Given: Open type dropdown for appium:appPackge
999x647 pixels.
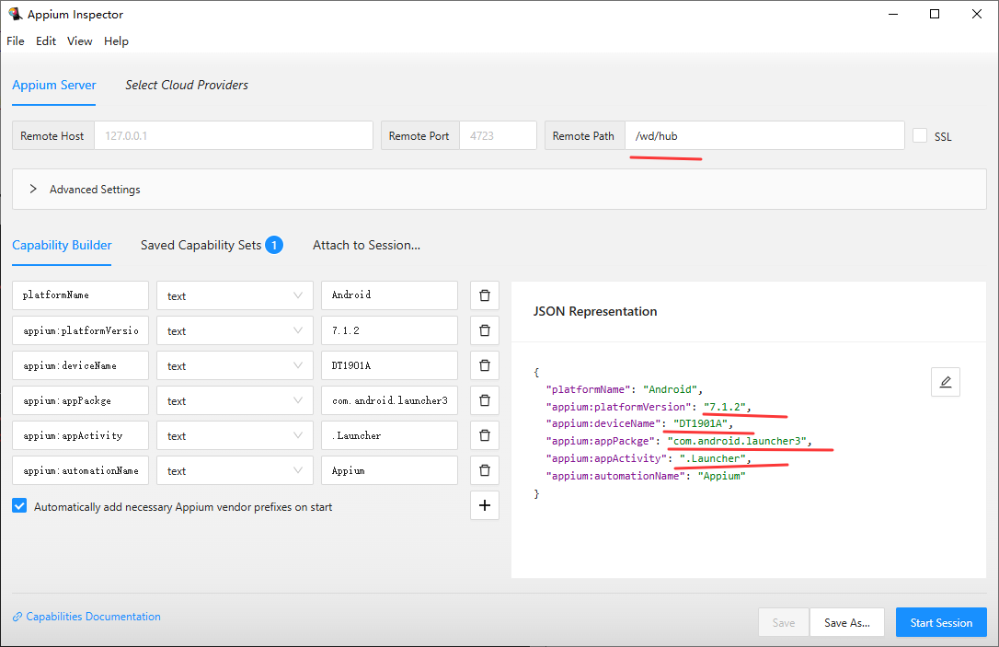Looking at the screenshot, I should [235, 400].
